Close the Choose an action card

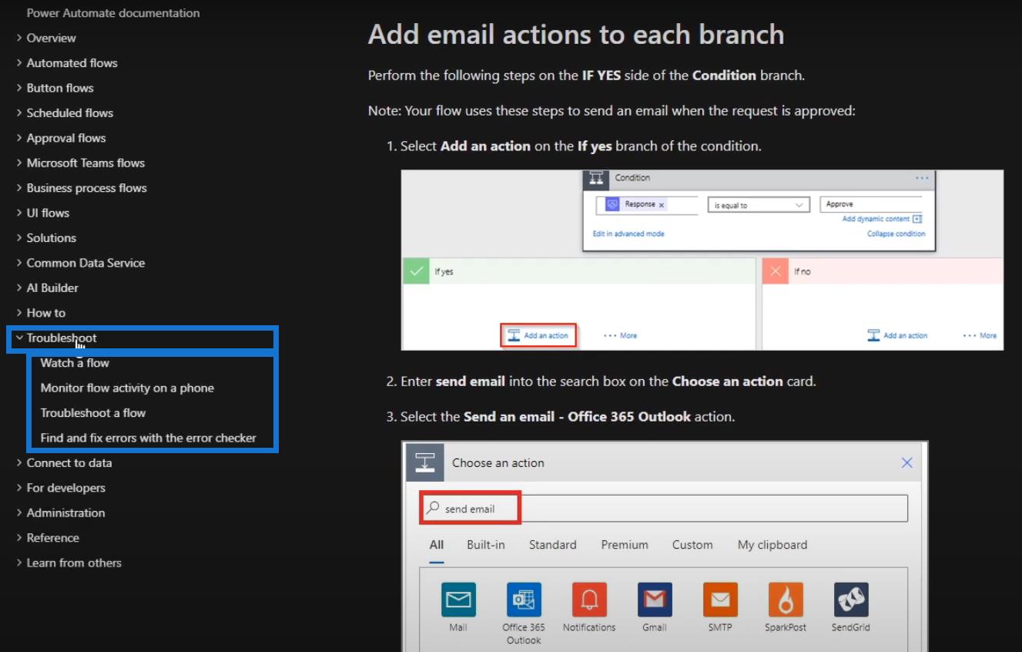906,462
